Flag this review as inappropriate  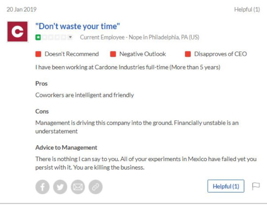tap(256, 186)
